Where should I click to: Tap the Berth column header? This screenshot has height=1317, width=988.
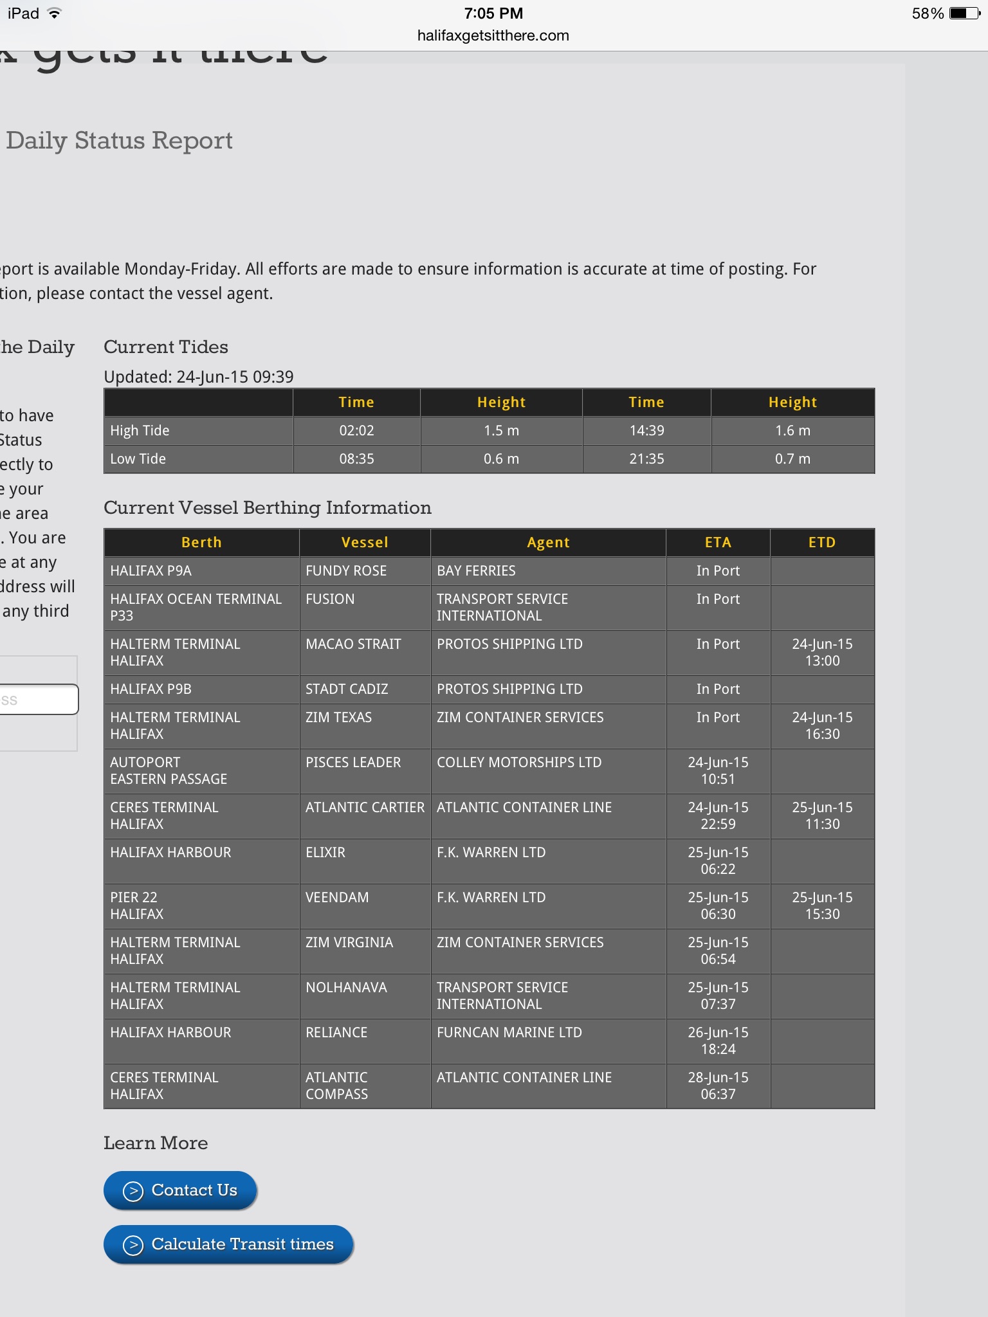pos(201,543)
